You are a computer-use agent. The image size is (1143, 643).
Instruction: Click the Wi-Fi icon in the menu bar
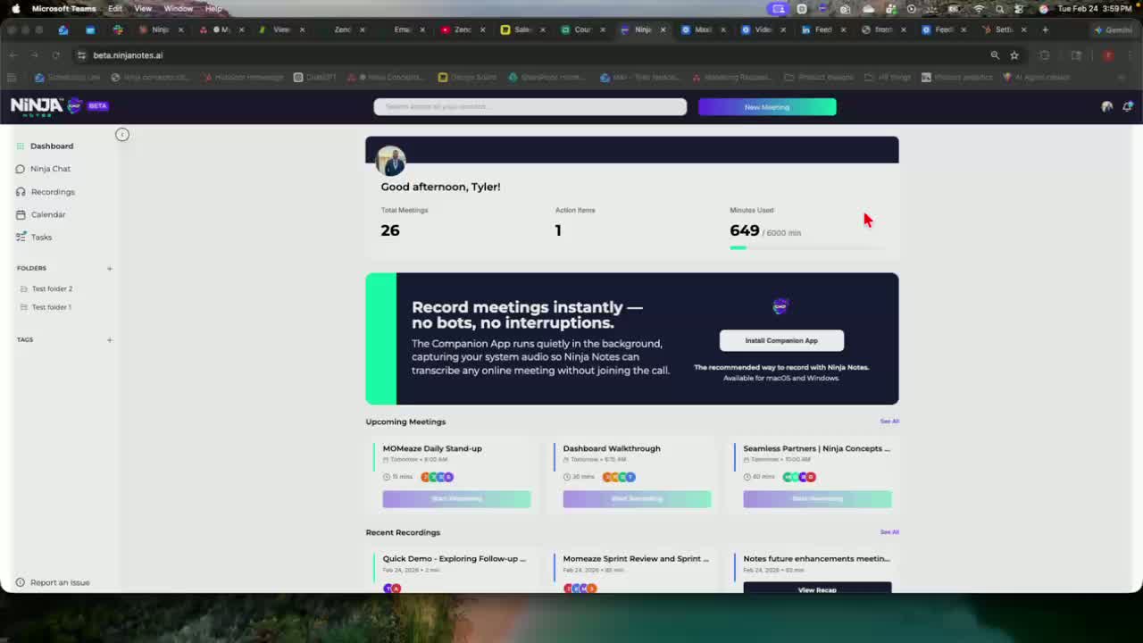(979, 9)
